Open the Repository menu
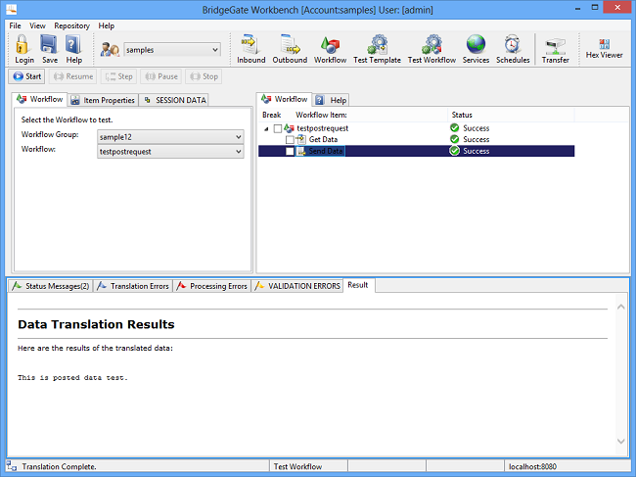This screenshot has height=477, width=636. pyautogui.click(x=72, y=25)
